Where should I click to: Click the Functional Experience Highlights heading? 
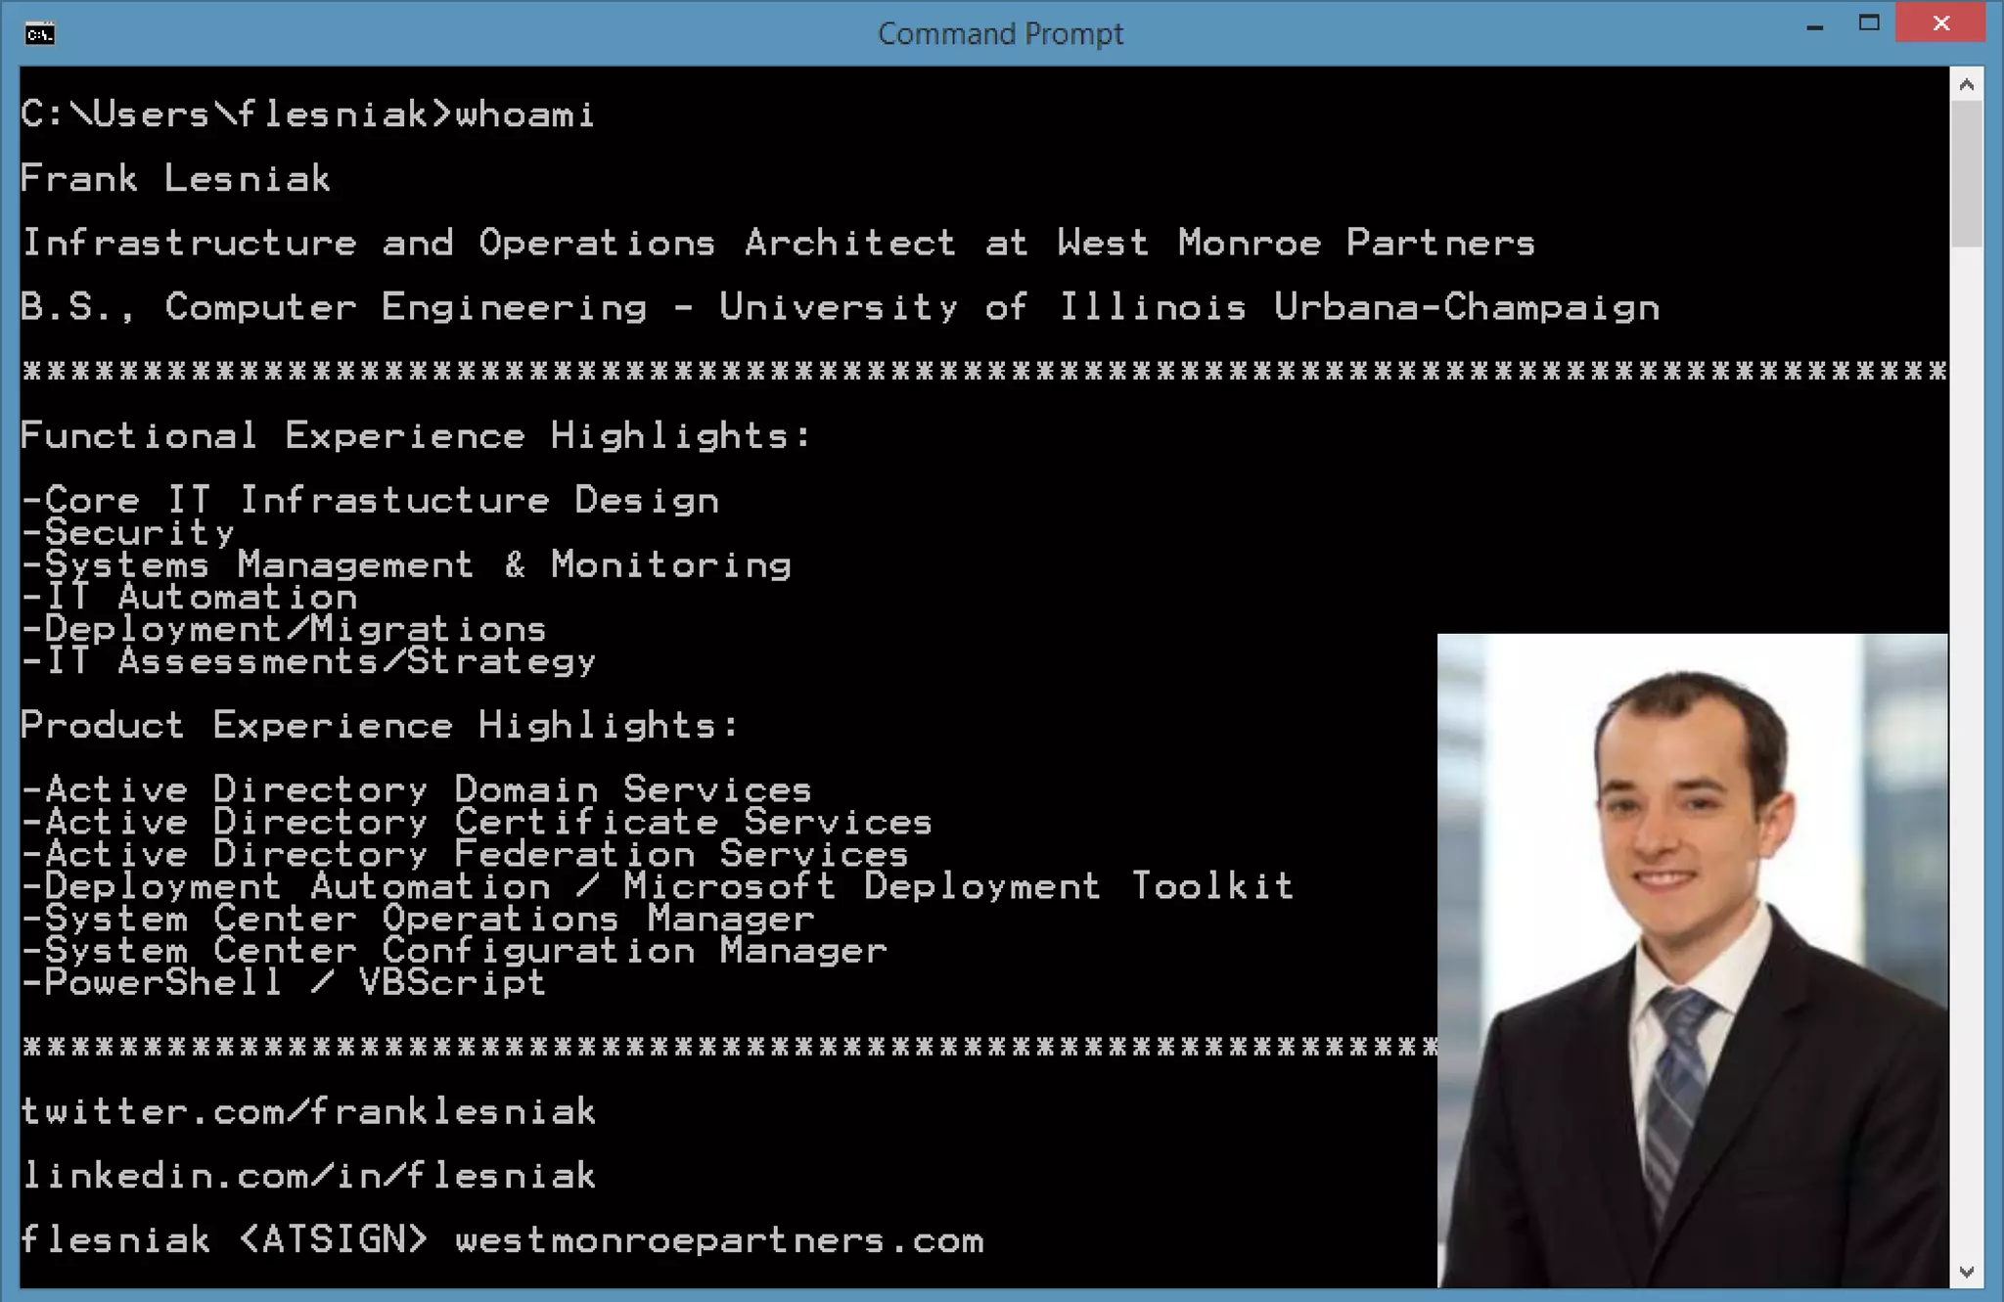click(x=416, y=436)
